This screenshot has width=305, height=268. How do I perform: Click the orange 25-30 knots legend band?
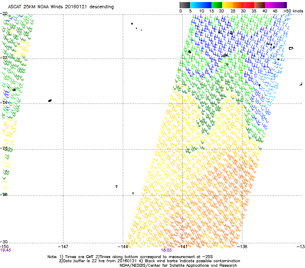[x=238, y=5]
